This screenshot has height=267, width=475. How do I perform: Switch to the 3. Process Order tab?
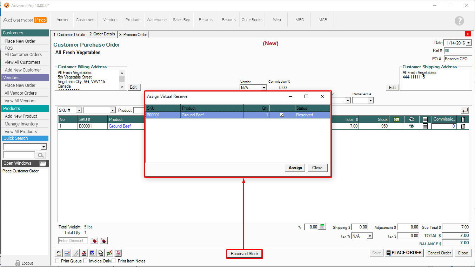click(x=133, y=35)
